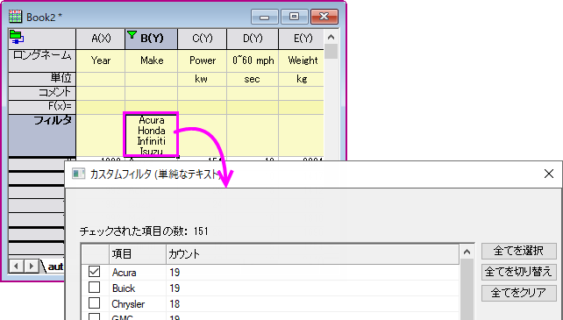Click the filter cell listing Acura Honda Infiniti
This screenshot has width=563, height=320.
151,135
